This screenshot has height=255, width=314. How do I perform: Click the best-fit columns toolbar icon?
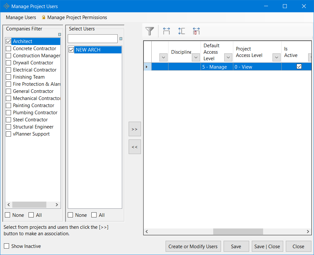point(196,31)
